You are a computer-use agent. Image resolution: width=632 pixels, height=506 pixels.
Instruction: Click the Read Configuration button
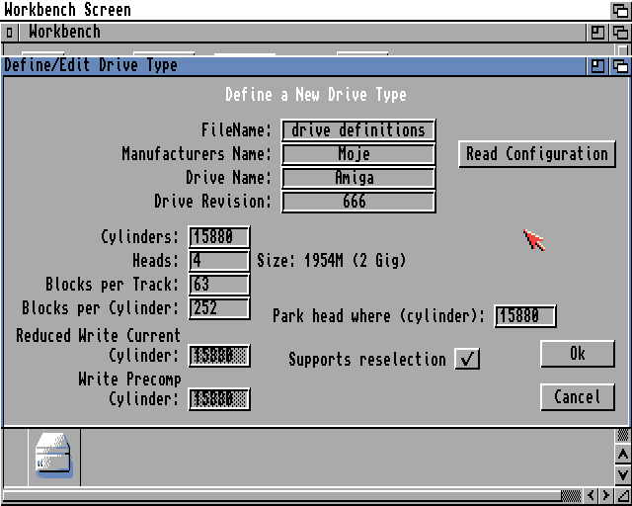[537, 154]
